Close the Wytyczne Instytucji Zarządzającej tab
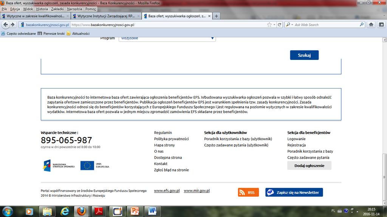The width and height of the screenshot is (387, 217). click(x=138, y=16)
